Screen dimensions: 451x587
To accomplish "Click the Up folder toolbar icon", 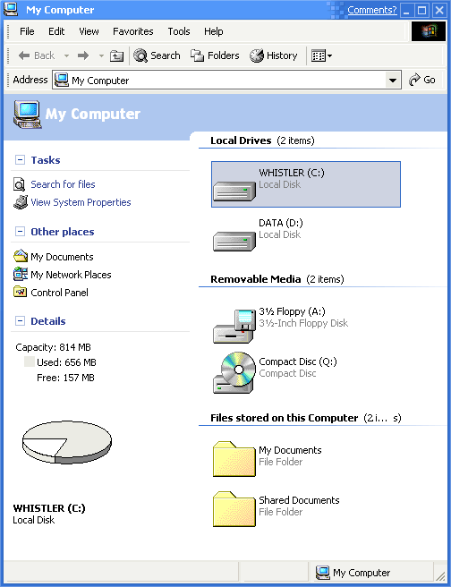I will coord(116,55).
